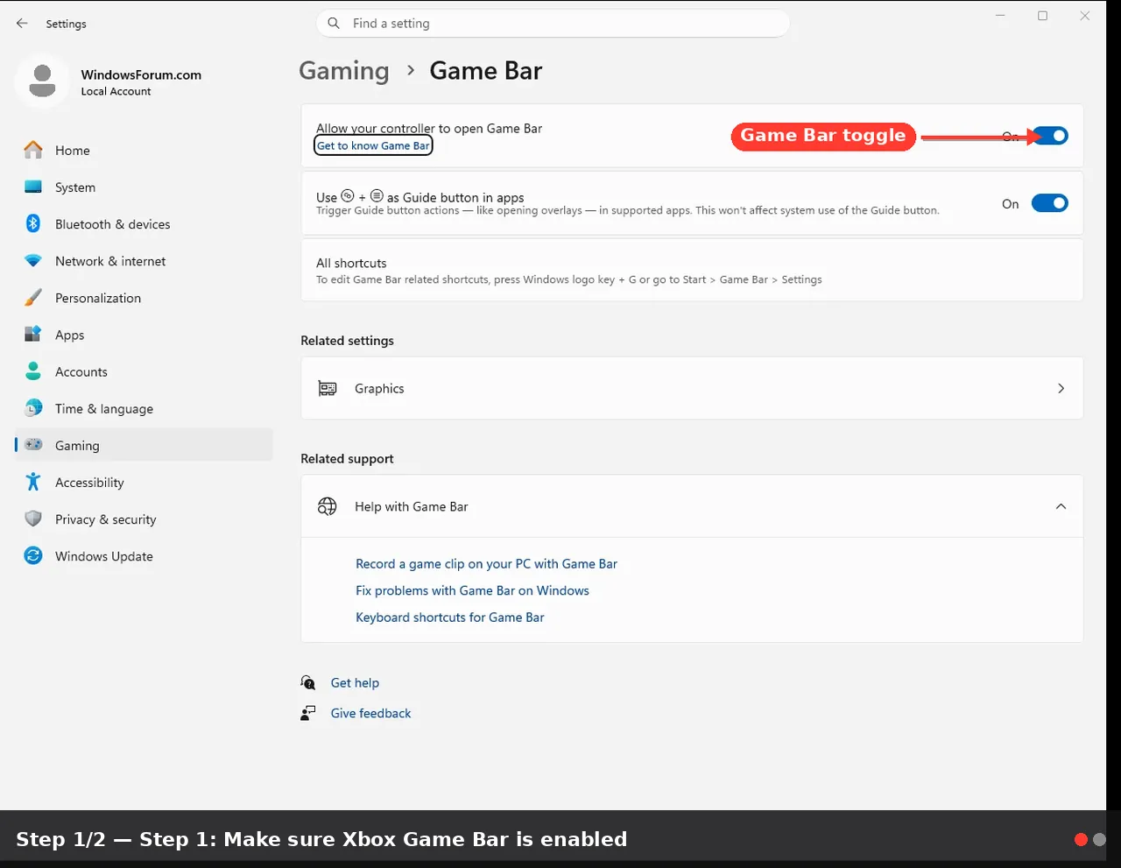Turn off Guide button in apps toggle
1121x868 pixels.
click(x=1049, y=203)
